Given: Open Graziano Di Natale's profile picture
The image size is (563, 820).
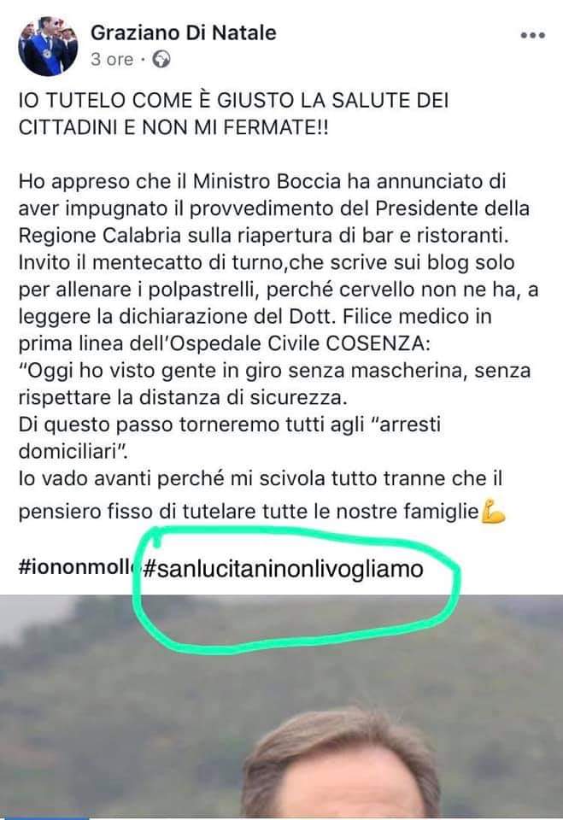Looking at the screenshot, I should tap(48, 46).
